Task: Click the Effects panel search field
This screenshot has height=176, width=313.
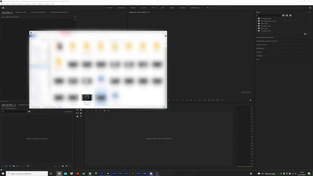Action: click(268, 15)
